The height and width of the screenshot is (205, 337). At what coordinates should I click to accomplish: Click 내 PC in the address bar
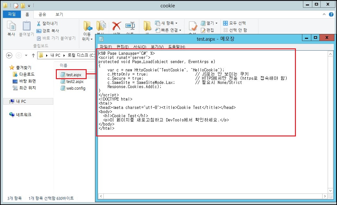click(x=55, y=55)
